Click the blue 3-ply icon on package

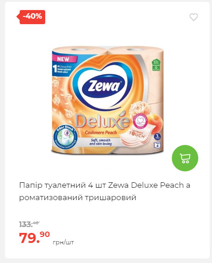157,136
